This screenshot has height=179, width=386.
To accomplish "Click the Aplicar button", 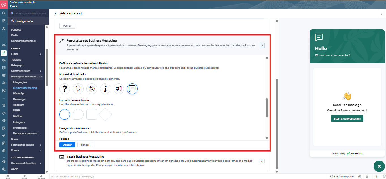I will [67, 145].
